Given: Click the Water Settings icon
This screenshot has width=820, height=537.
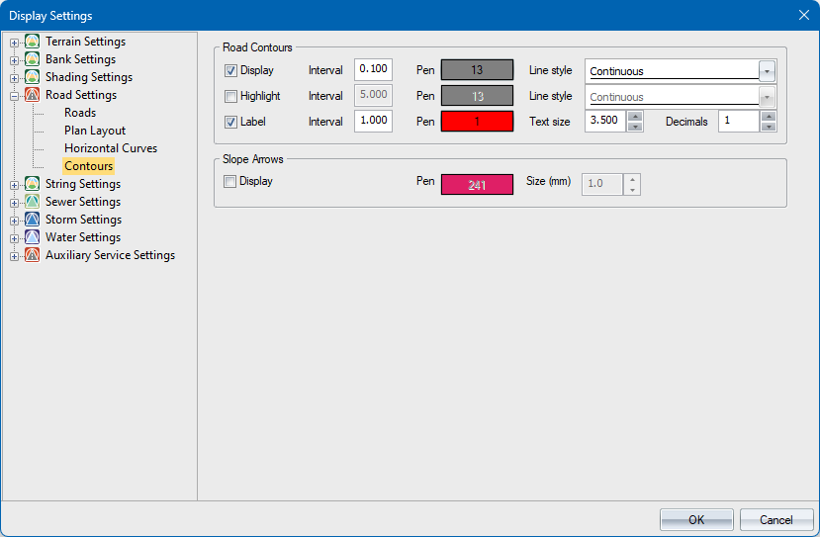Looking at the screenshot, I should (x=32, y=237).
